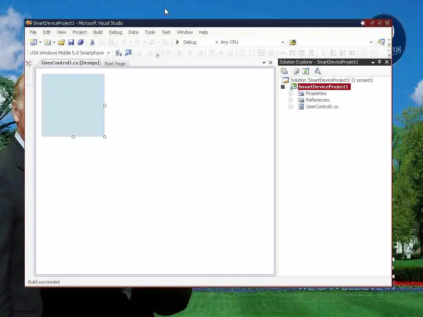
Task: Open the device toolbar overflow options arrow
Action: pyautogui.click(x=157, y=55)
